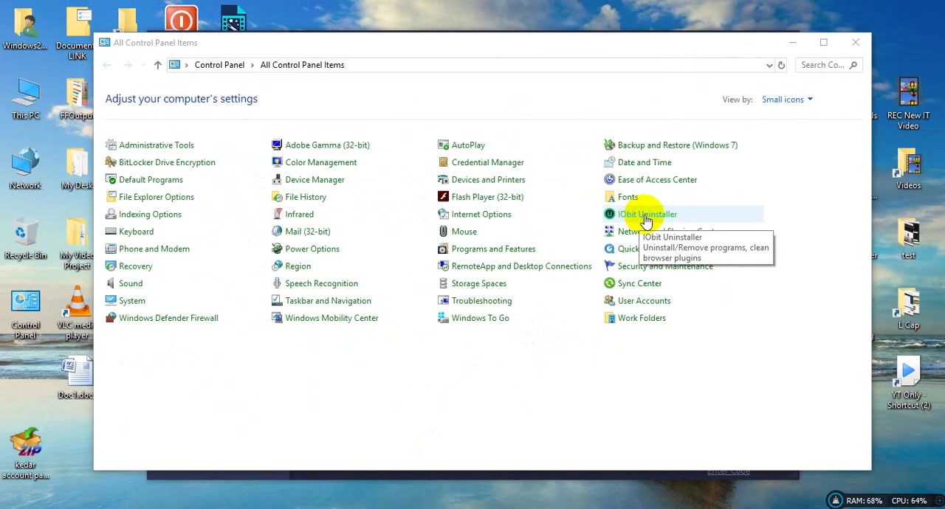Open the Sound speaker icon
945x509 pixels.
[x=111, y=283]
